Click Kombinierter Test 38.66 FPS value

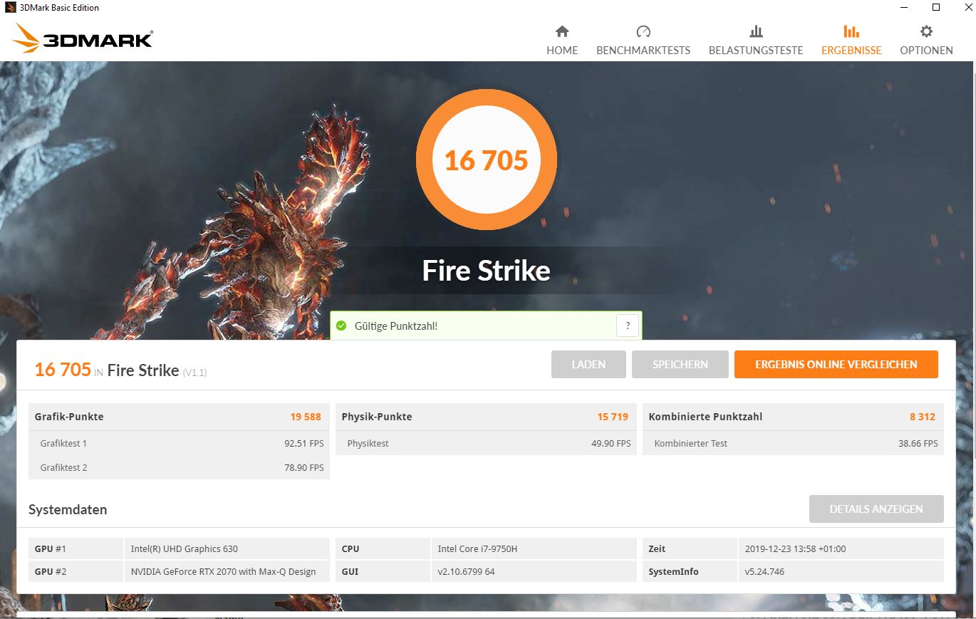(918, 443)
